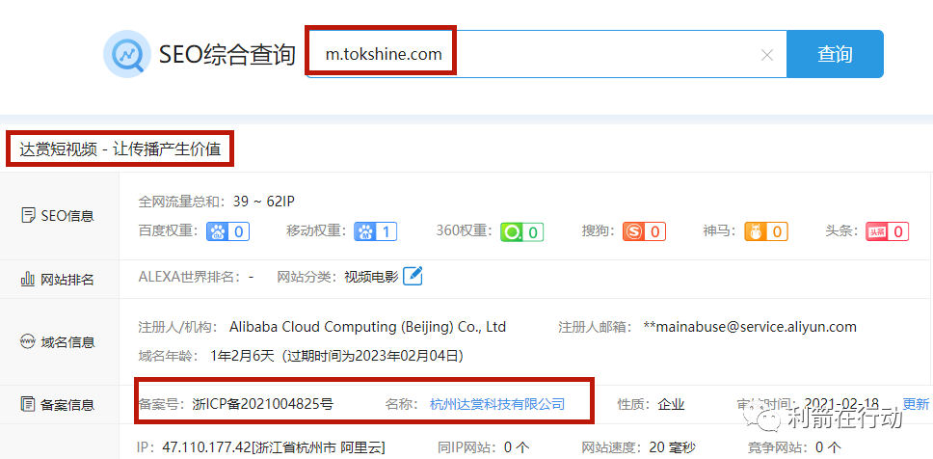Click the 百度权重 paw badge showing 0
Screen dimensions: 933x459
click(x=227, y=231)
